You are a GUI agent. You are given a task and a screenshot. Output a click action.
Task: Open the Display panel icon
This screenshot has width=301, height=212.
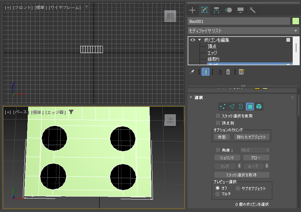[x=240, y=10]
